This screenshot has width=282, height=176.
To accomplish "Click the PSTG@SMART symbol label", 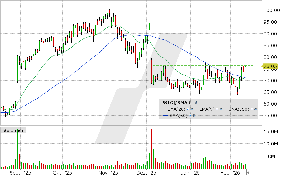I will click(177, 102).
